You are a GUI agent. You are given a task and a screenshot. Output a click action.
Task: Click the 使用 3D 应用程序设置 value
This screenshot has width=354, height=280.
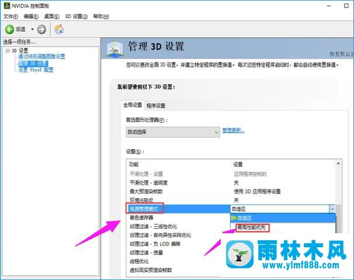coord(257,192)
